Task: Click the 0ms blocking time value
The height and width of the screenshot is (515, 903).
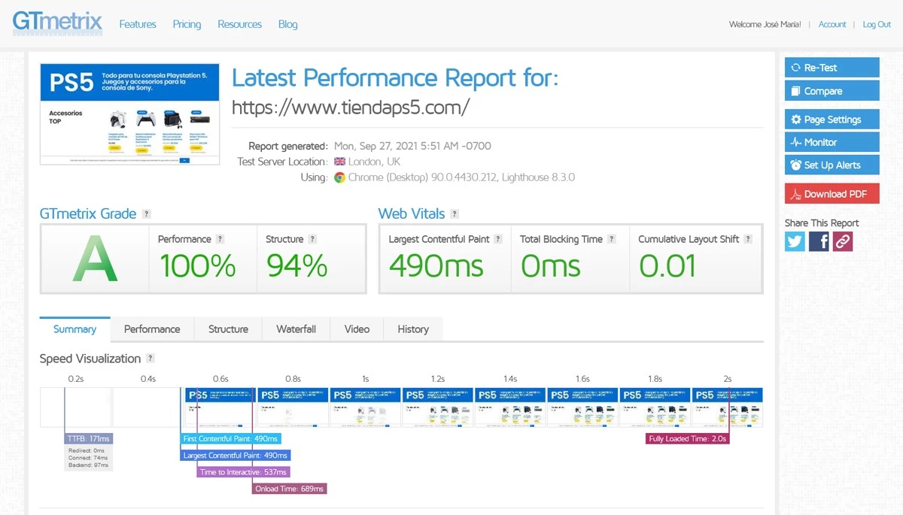Action: tap(551, 266)
